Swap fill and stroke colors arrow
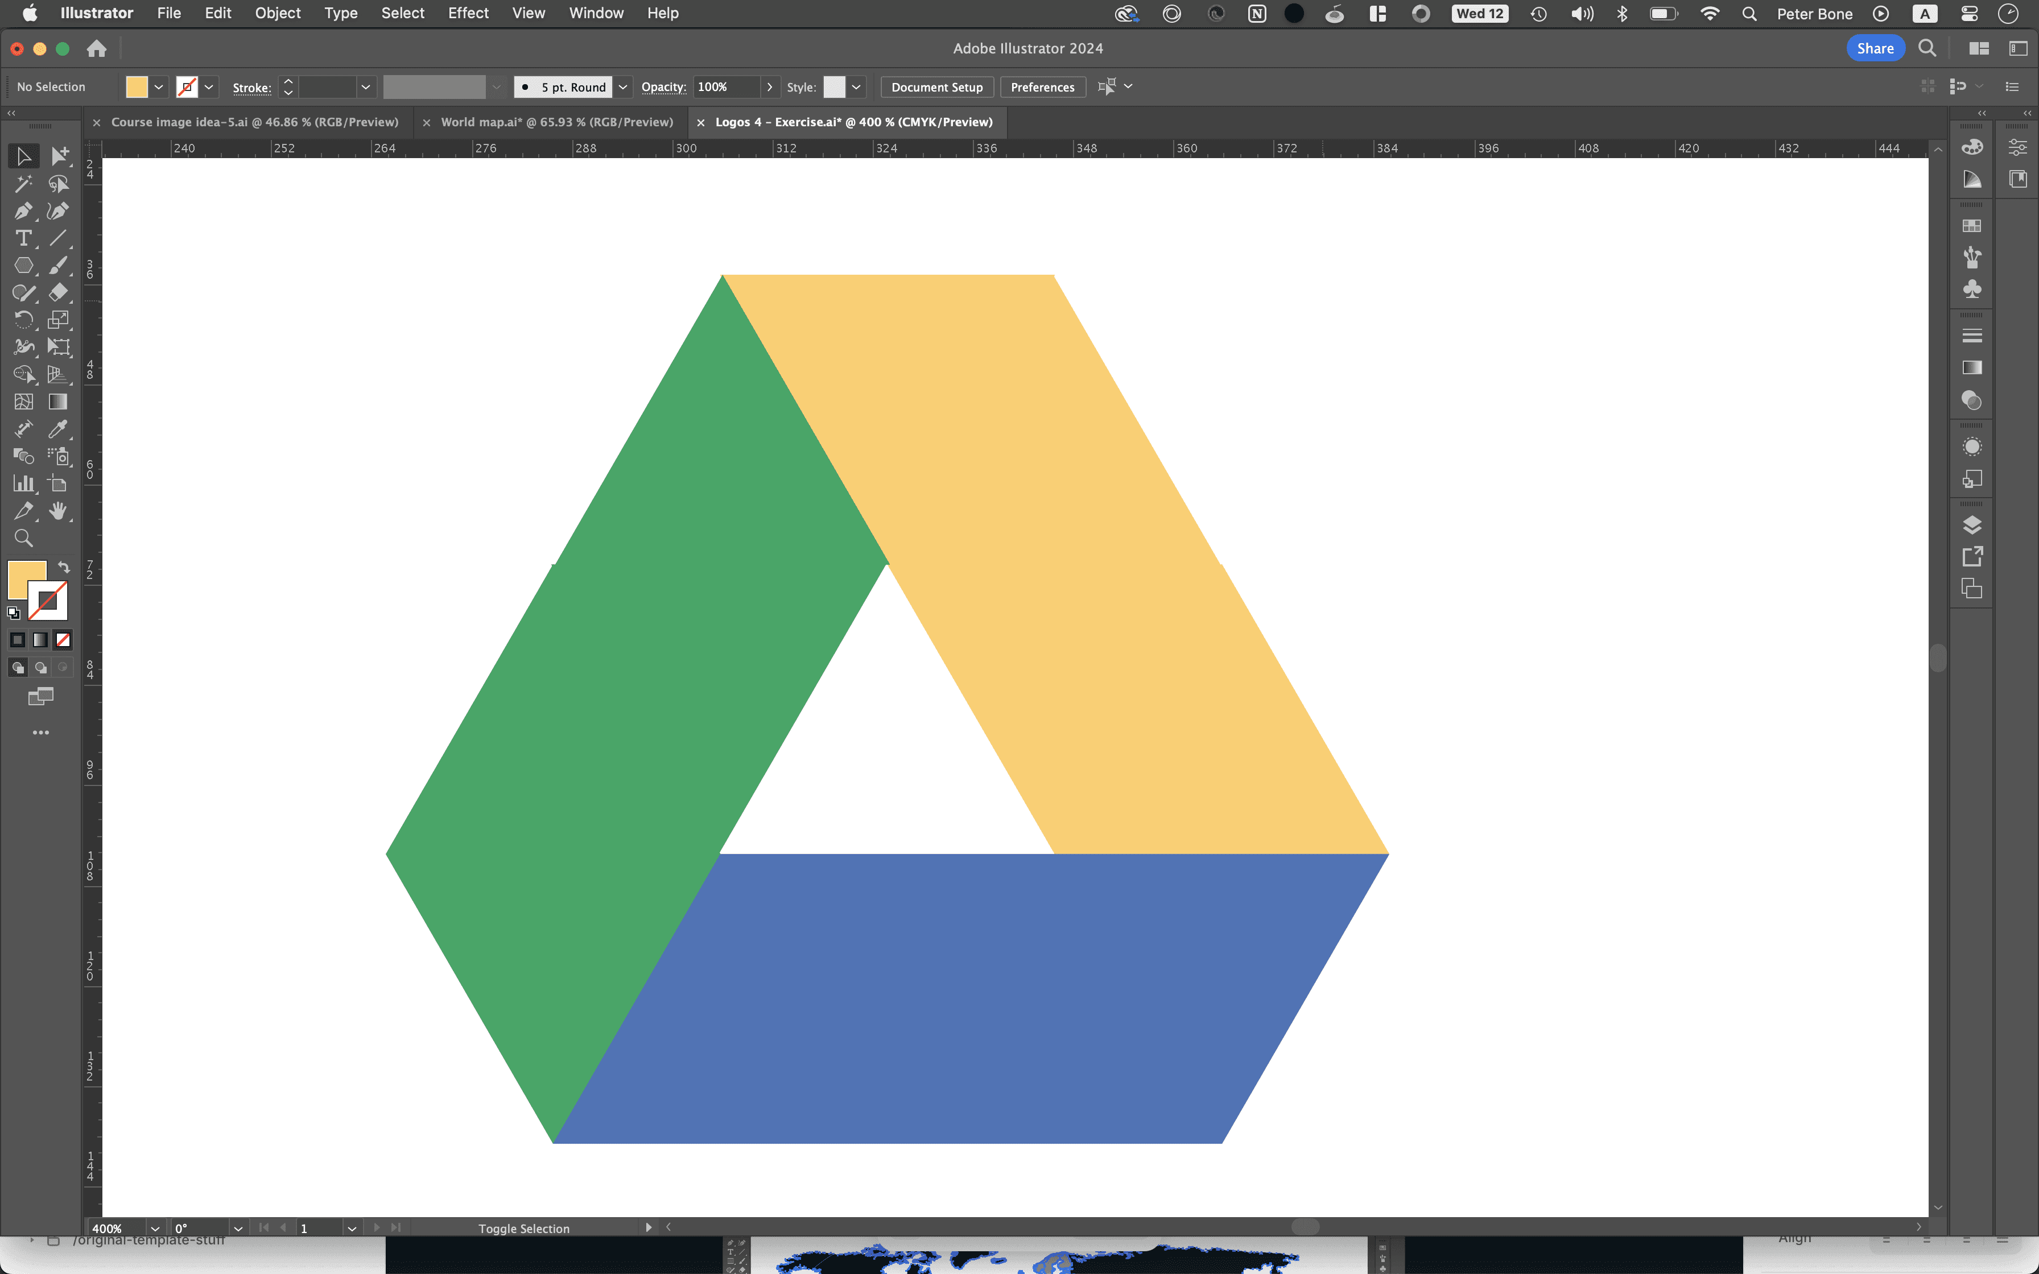 [63, 567]
